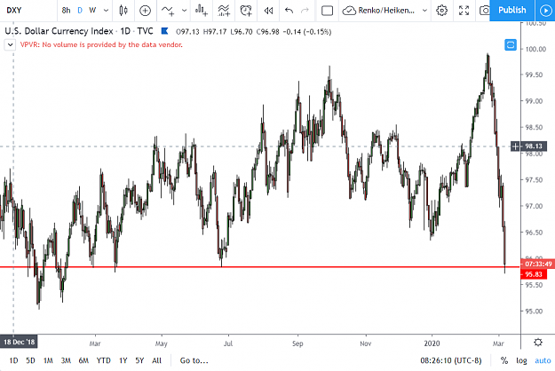The width and height of the screenshot is (555, 371).
Task: Select the YTD date range
Action: (103, 360)
